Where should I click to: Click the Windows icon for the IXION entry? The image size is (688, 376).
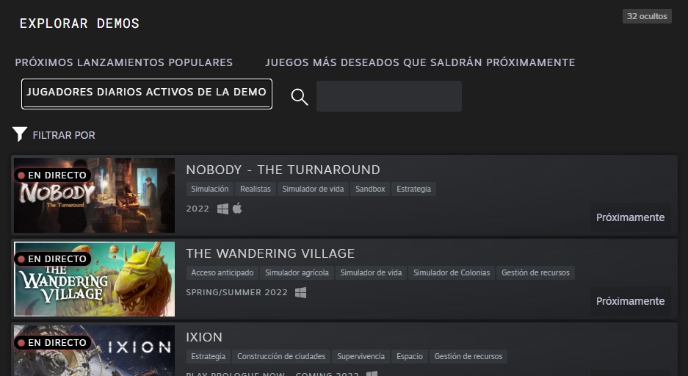(372, 374)
